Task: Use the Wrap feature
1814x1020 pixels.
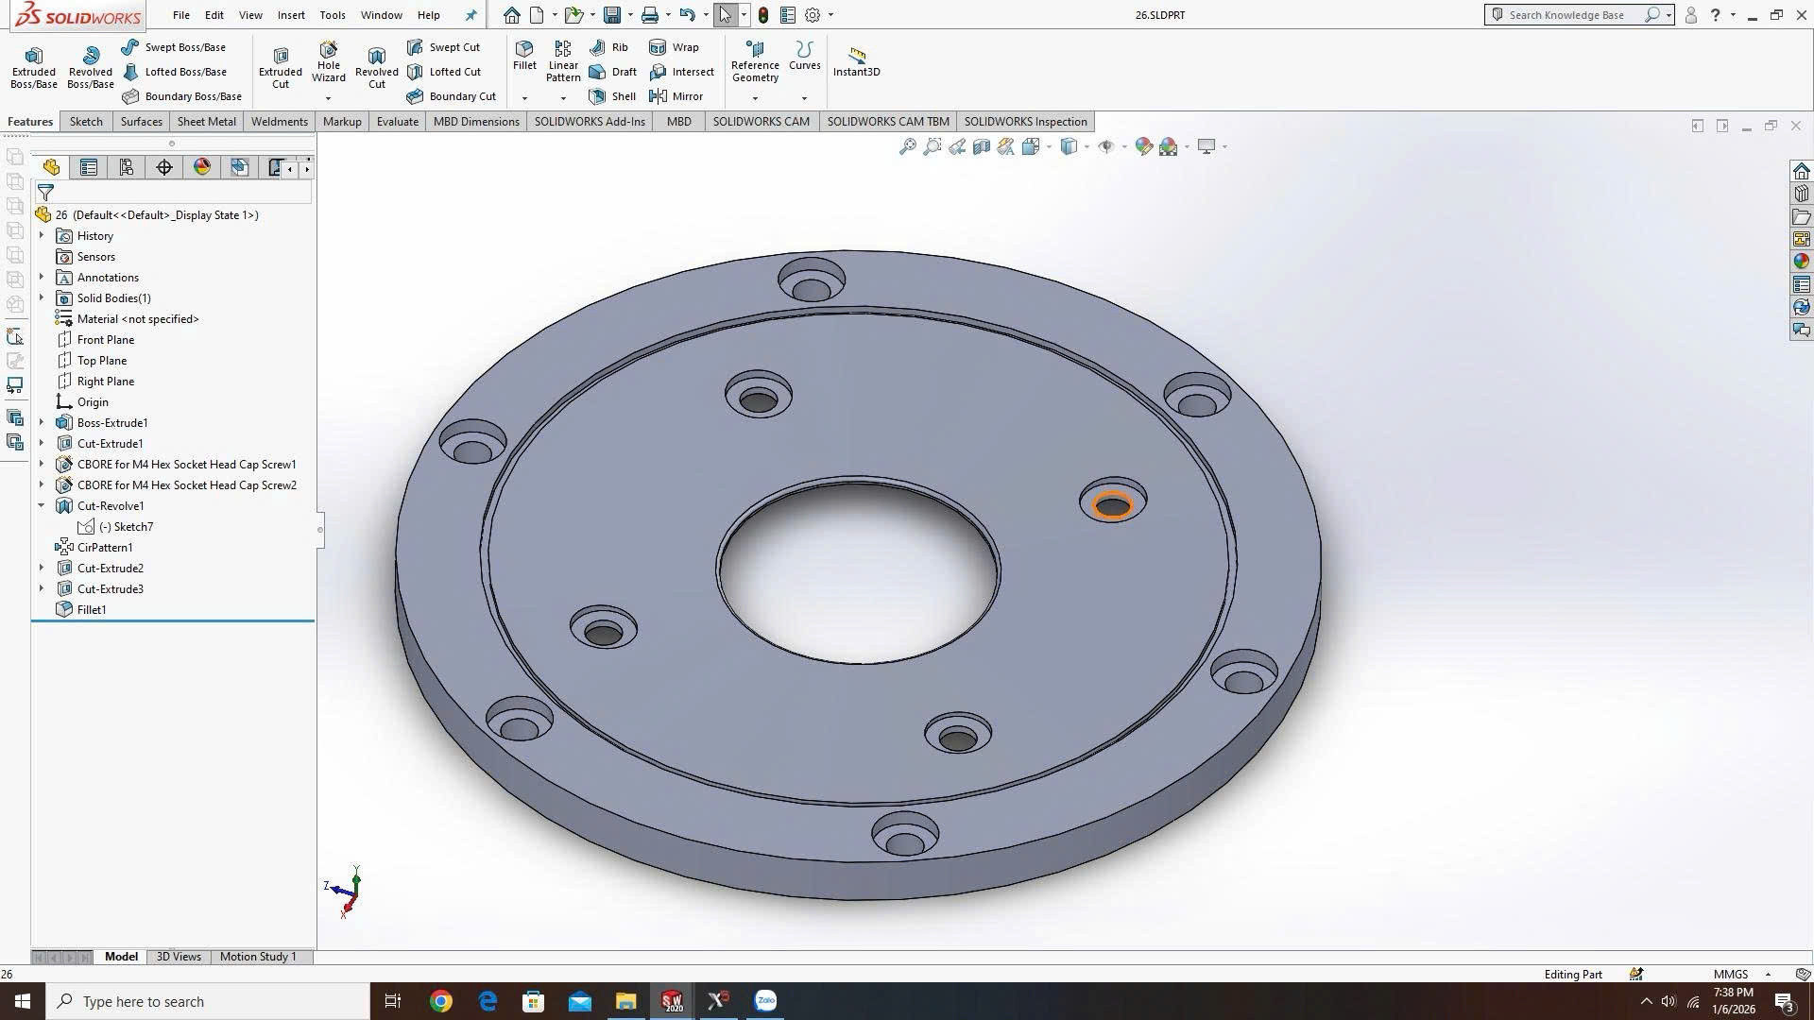Action: pos(674,47)
